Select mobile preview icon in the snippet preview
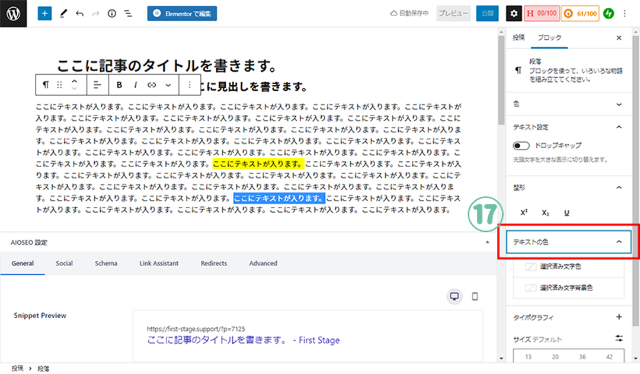This screenshot has width=640, height=374. pos(474,296)
